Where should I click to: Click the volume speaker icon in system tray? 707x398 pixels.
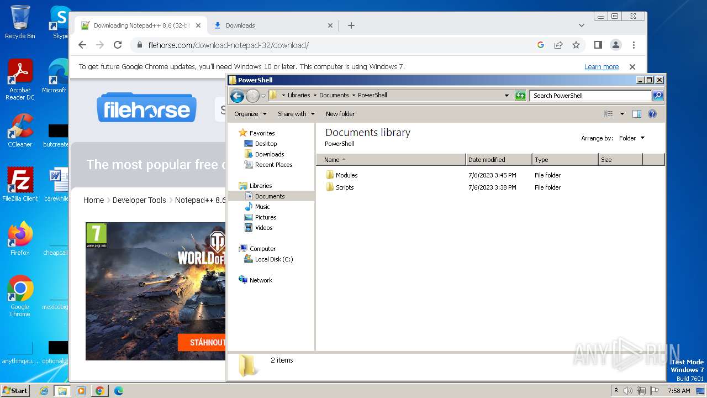[x=628, y=391]
